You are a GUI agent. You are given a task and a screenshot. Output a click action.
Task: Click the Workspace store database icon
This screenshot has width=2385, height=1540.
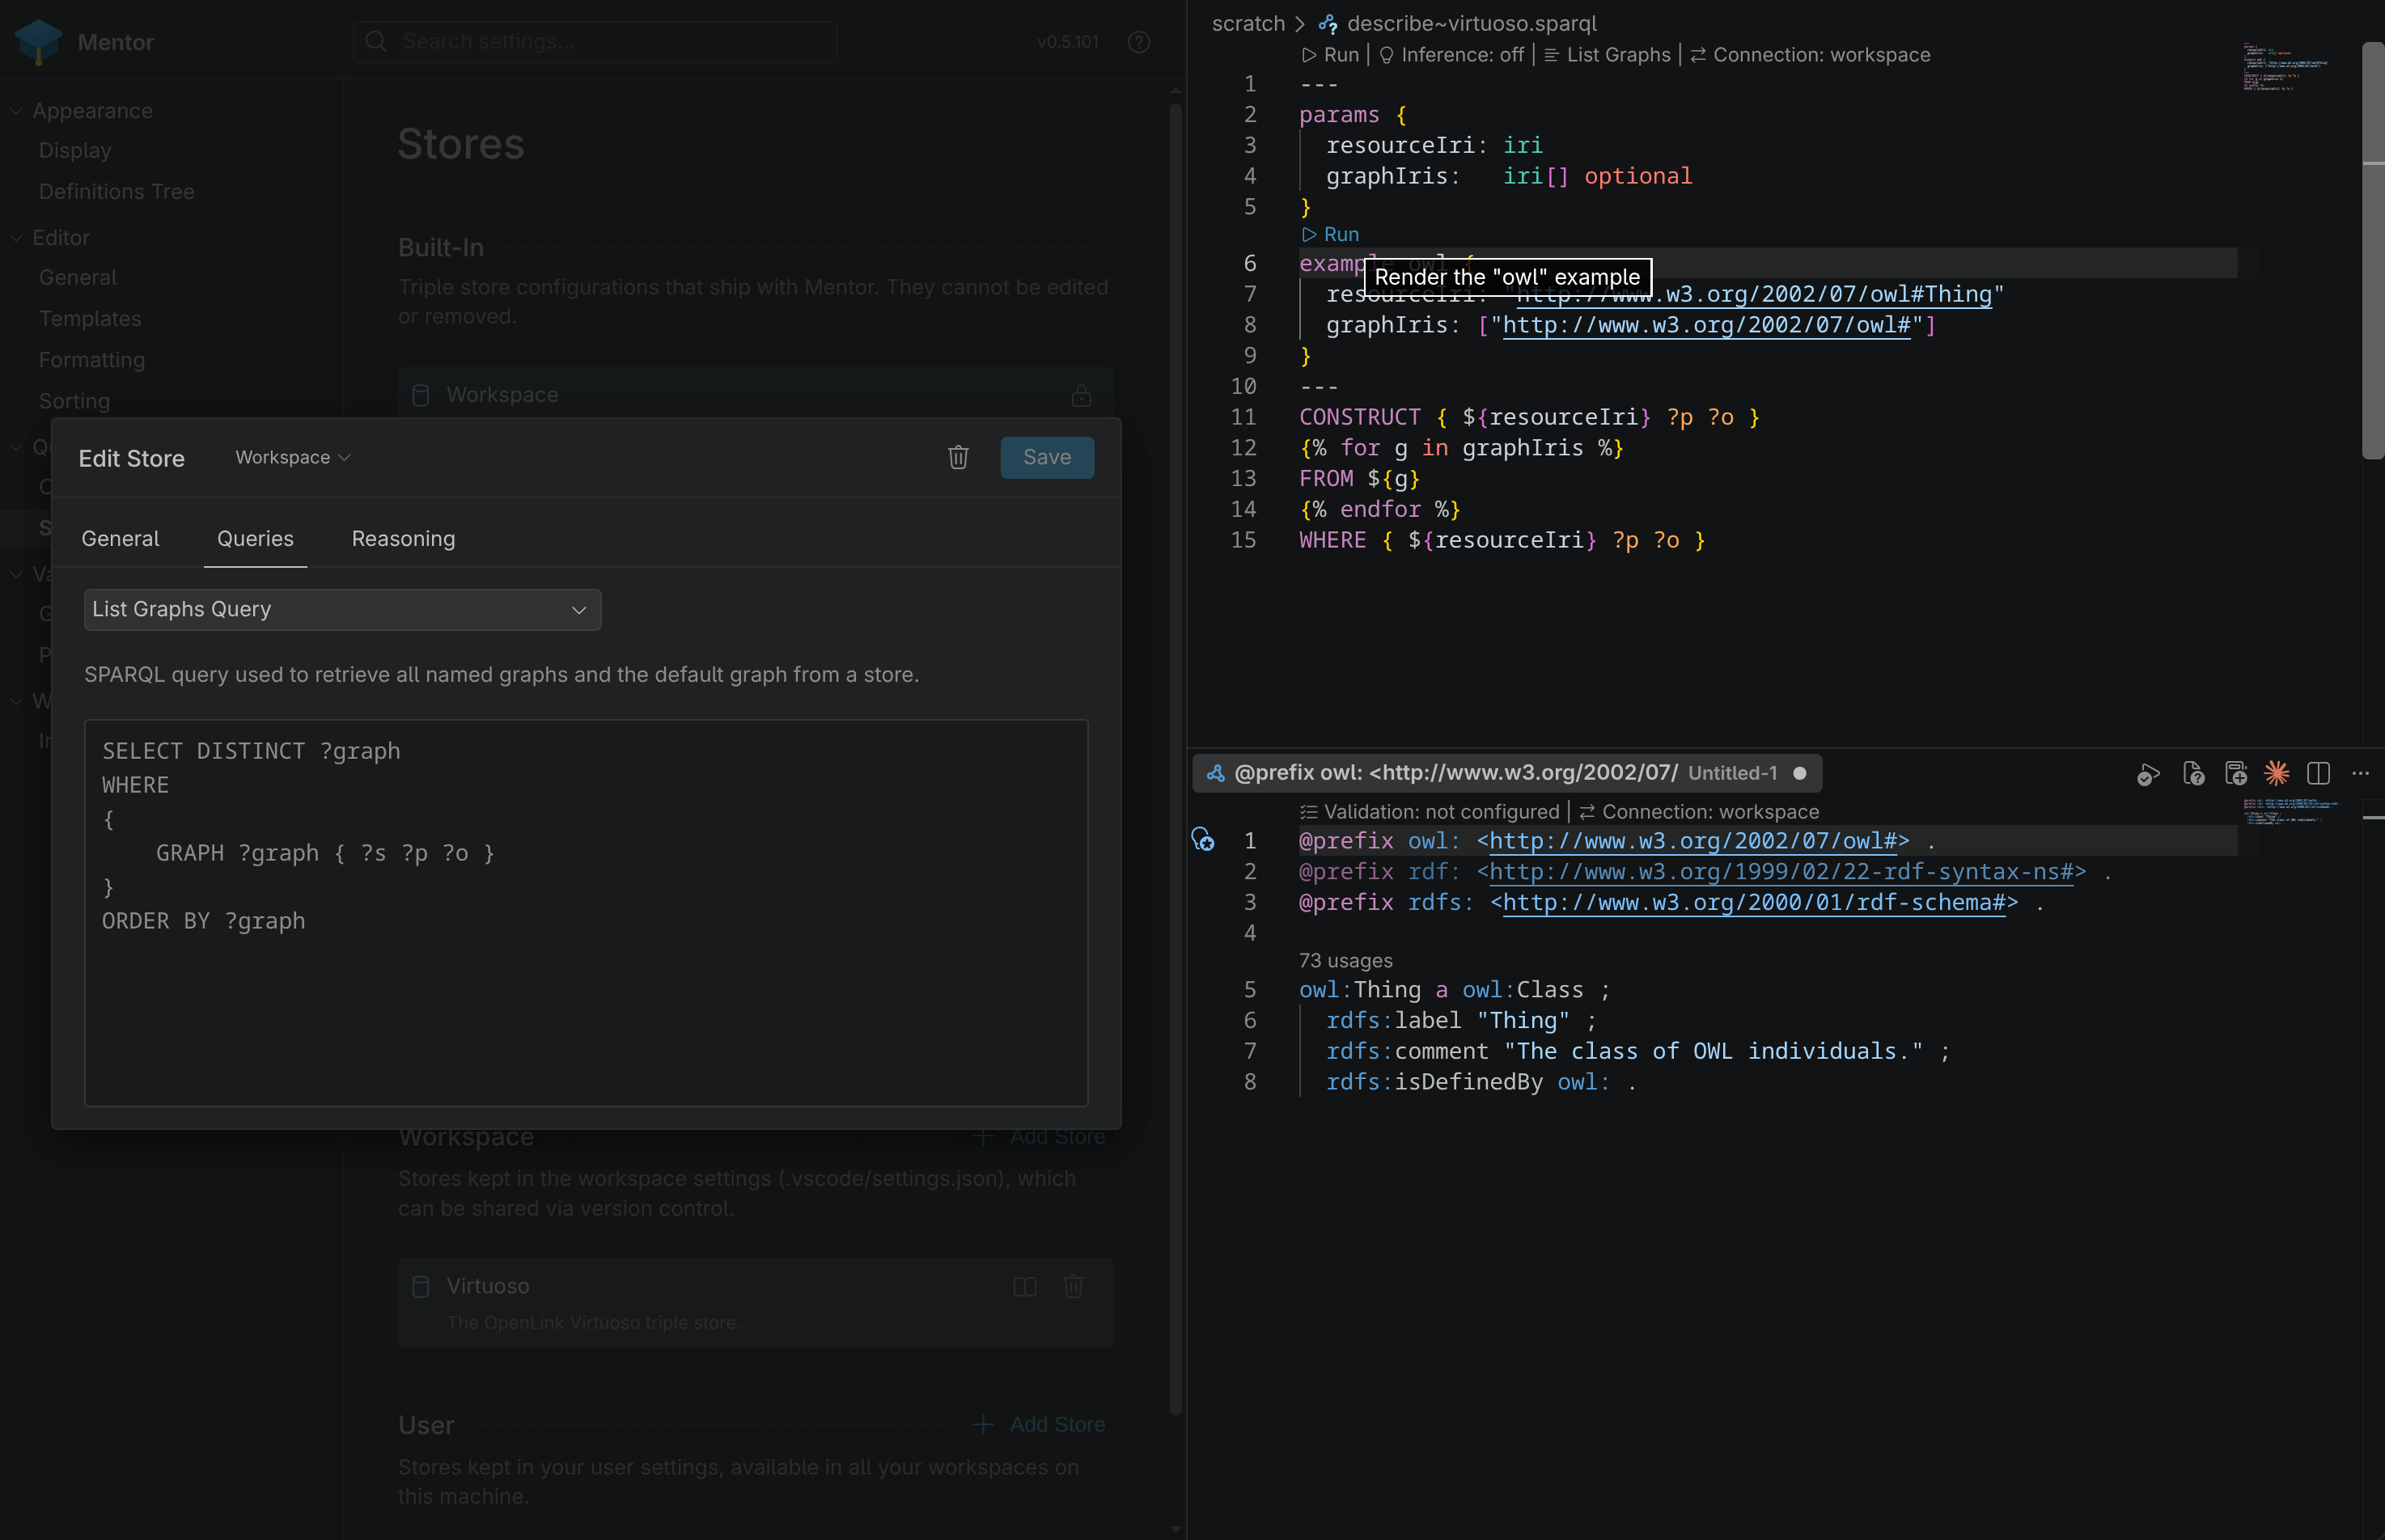(421, 395)
